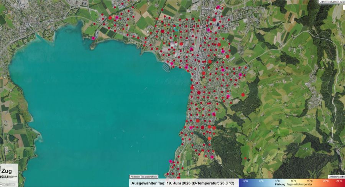Click the Mapbox logo
Screen dimensions: 345x187
(7, 184)
